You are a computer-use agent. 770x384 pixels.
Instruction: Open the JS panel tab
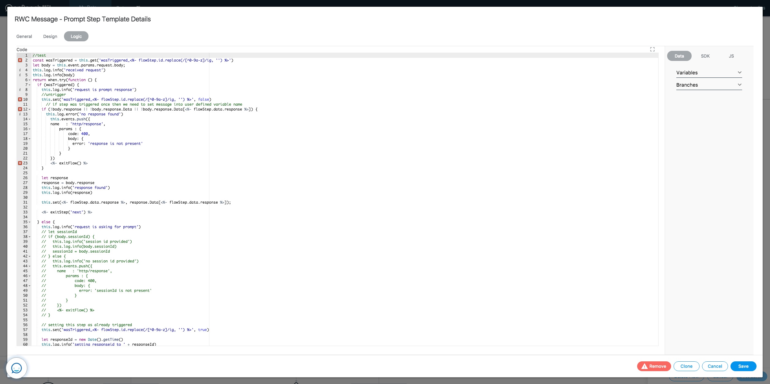[x=731, y=56]
